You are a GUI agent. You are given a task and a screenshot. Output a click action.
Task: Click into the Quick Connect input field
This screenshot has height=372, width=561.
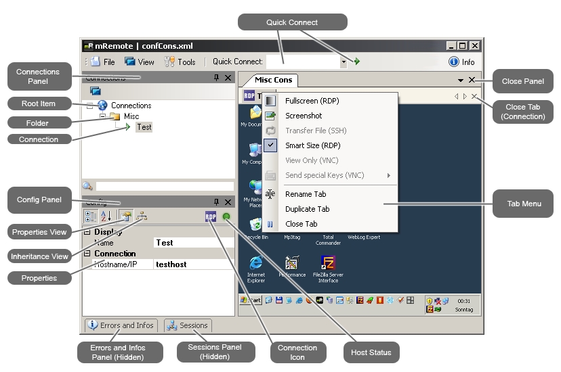tap(304, 62)
